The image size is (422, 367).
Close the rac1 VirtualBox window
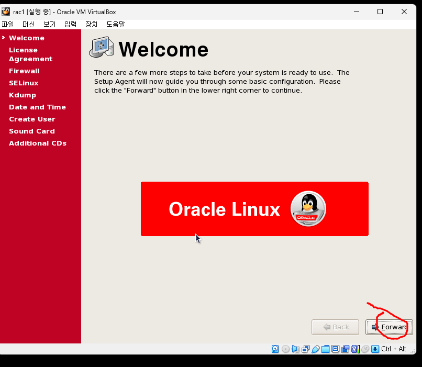(404, 12)
